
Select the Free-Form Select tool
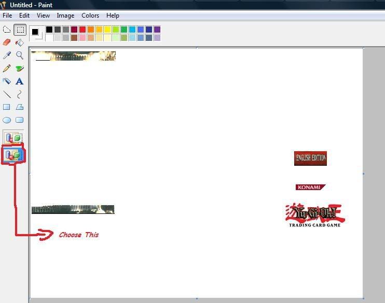coord(7,30)
